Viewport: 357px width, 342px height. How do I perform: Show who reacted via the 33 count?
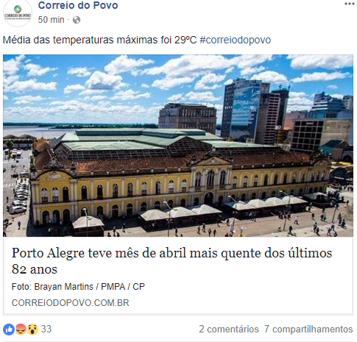click(46, 329)
